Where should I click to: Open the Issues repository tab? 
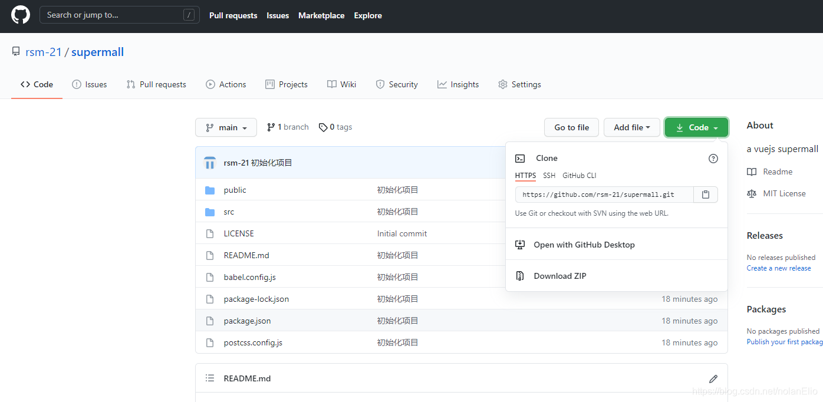tap(90, 84)
